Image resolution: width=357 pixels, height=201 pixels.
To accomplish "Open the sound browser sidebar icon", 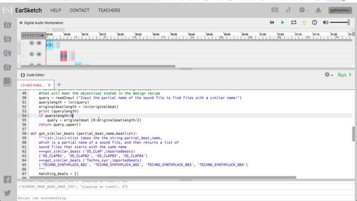I will (7, 25).
